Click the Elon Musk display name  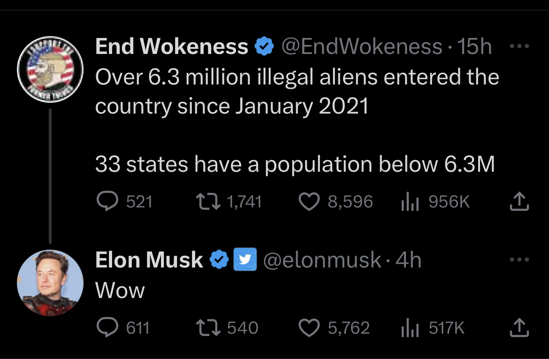[149, 260]
